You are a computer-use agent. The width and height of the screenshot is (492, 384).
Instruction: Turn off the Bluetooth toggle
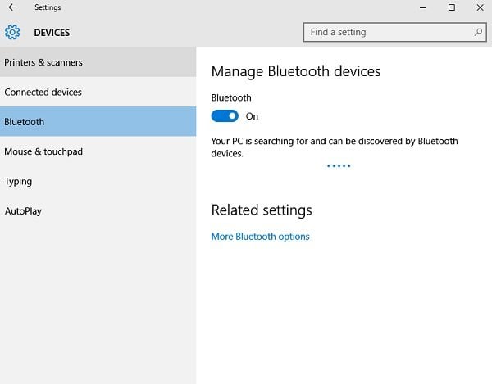pyautogui.click(x=225, y=116)
